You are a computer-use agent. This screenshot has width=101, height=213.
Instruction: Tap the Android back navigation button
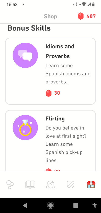[25, 205]
